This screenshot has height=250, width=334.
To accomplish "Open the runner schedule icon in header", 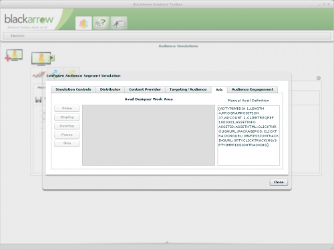I will pyautogui.click(x=119, y=23).
